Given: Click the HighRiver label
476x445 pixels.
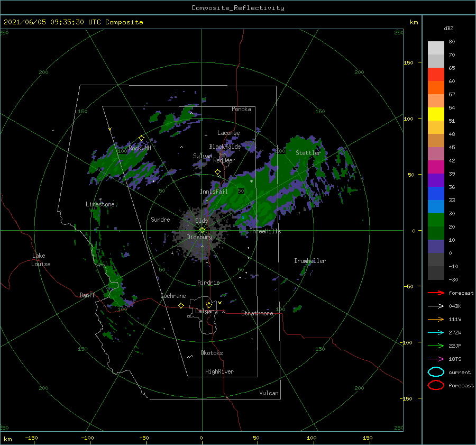Looking at the screenshot, I should (219, 371).
